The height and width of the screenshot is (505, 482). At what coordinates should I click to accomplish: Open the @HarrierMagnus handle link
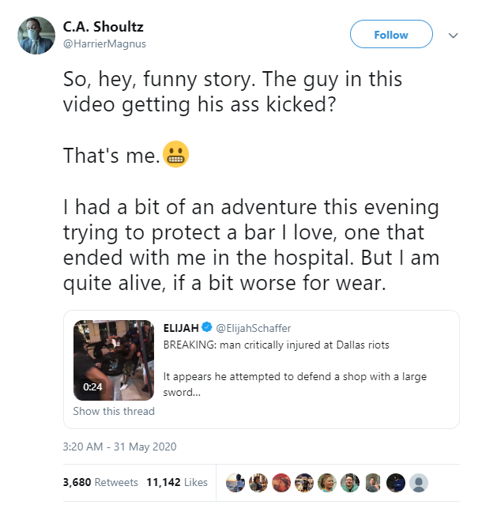tap(104, 43)
